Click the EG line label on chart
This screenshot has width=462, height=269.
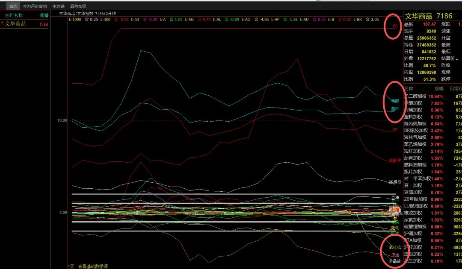tap(395, 26)
